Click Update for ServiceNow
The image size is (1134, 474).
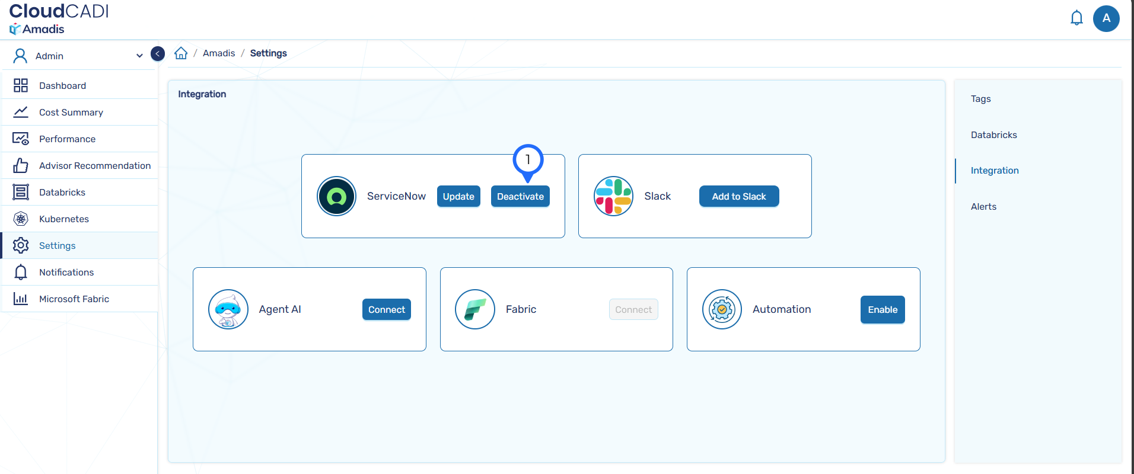coord(458,197)
